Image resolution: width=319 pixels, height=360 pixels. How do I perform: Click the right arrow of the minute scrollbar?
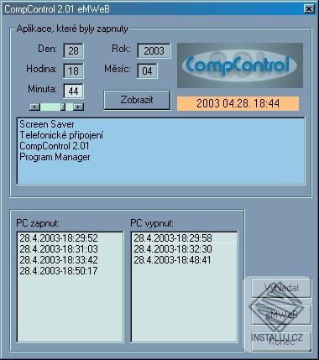click(79, 107)
